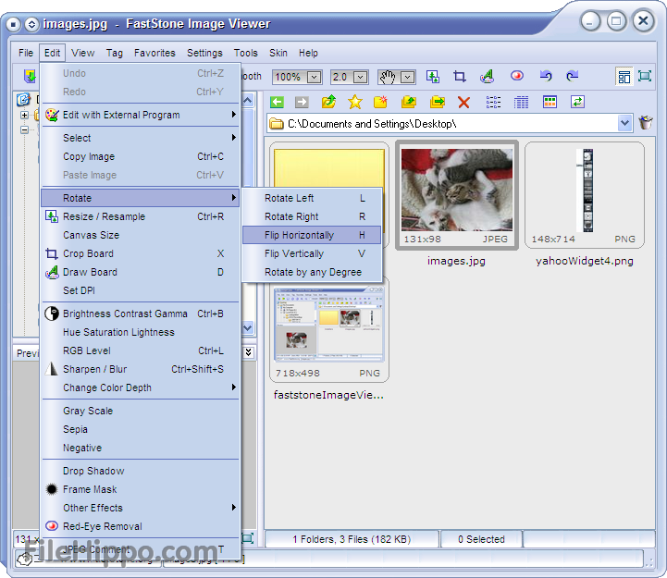This screenshot has width=667, height=578.
Task: Click the download icon at toolbar left
Action: click(30, 77)
